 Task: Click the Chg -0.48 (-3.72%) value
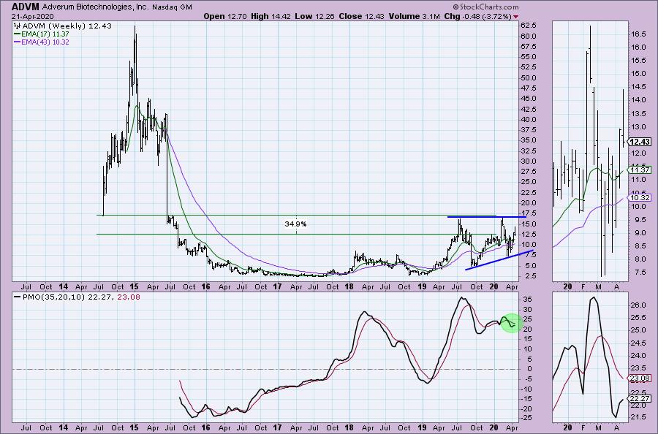click(x=477, y=16)
